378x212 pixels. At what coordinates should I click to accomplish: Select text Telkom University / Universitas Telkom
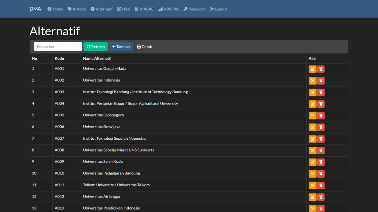click(116, 185)
